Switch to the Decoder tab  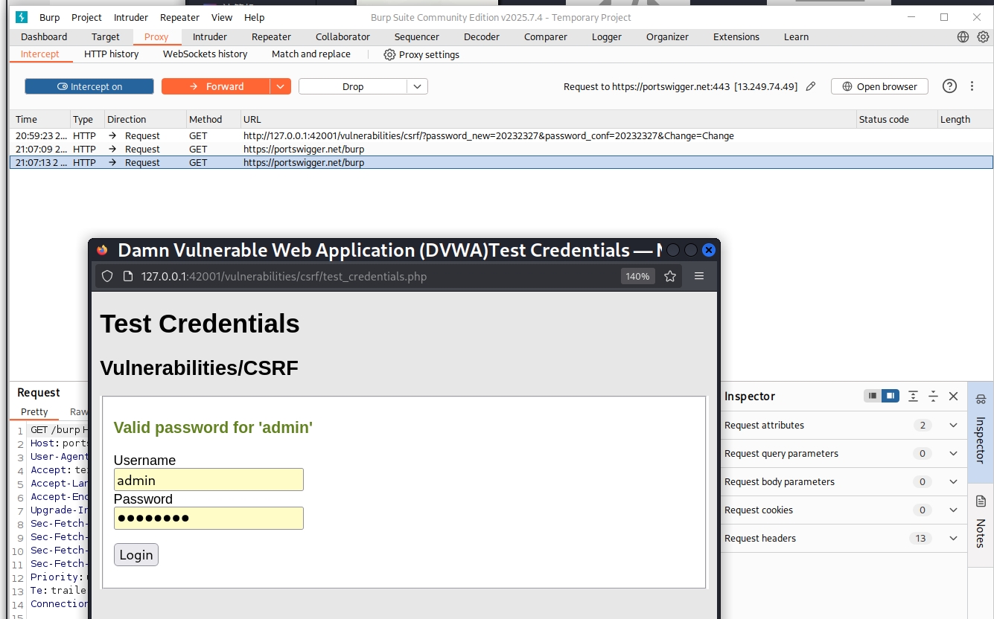point(481,36)
